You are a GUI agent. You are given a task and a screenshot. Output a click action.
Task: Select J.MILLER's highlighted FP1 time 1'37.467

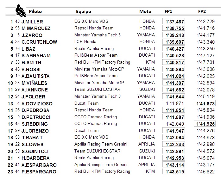174,22
